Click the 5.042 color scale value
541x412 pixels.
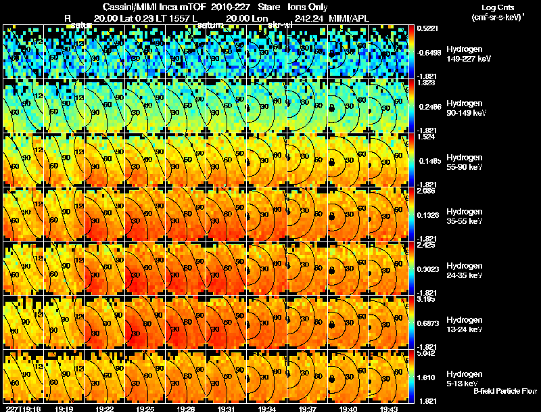click(x=426, y=353)
